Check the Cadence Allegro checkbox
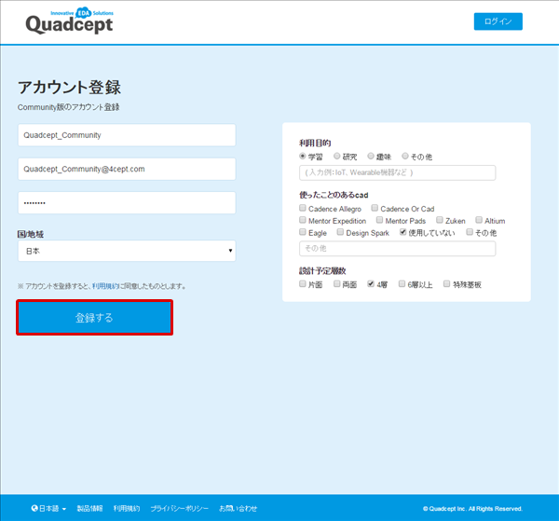This screenshot has width=559, height=521. click(x=302, y=208)
